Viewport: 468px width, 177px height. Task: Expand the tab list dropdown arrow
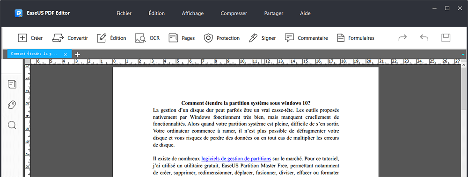pos(463,55)
